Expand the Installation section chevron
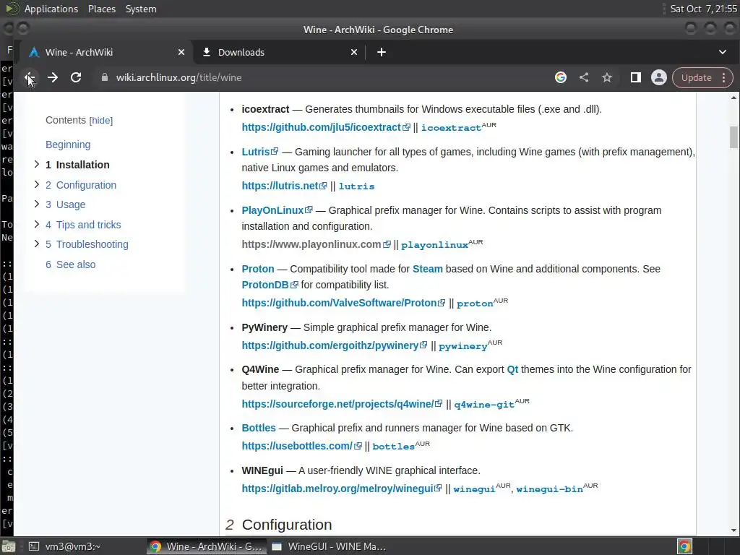Image resolution: width=740 pixels, height=555 pixels. tap(36, 164)
